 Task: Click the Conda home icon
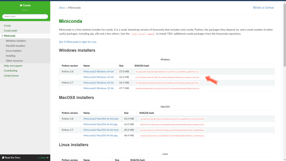[x=21, y=5]
